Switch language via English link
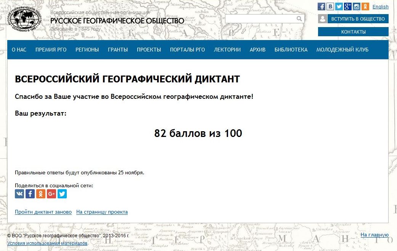Image resolution: width=397 pixels, height=251 pixels. coord(380,7)
